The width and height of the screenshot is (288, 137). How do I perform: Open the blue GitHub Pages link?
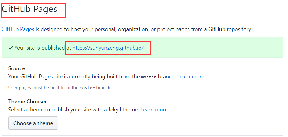[18, 30]
